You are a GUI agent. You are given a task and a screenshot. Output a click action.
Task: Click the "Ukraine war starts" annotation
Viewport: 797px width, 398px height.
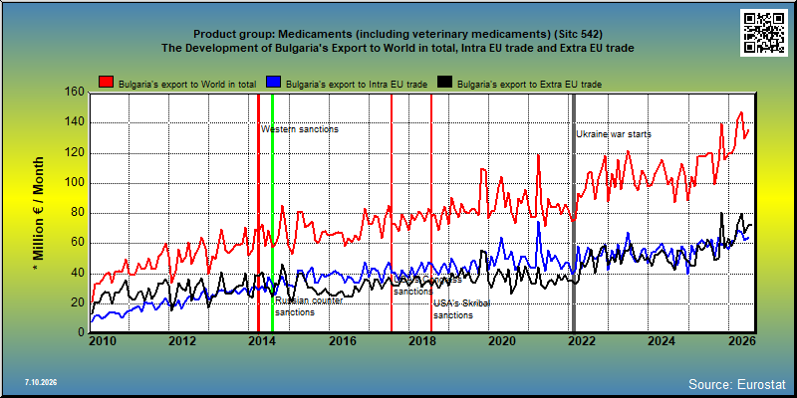click(x=614, y=134)
